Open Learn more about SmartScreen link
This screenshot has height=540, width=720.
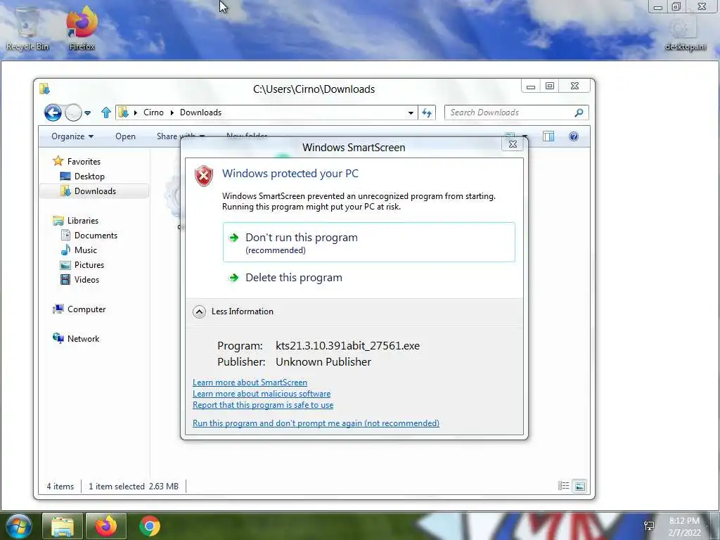point(250,382)
